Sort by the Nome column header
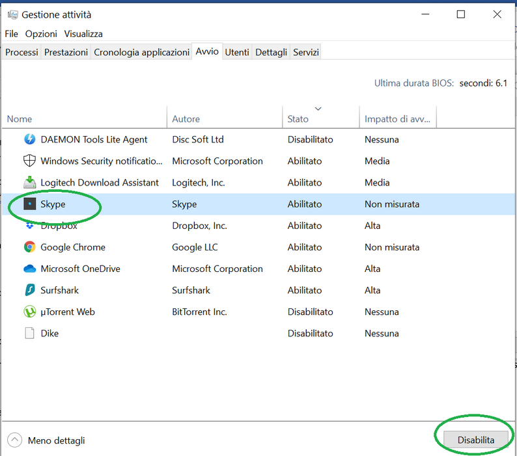Viewport: 517px width, 456px height. (85, 118)
